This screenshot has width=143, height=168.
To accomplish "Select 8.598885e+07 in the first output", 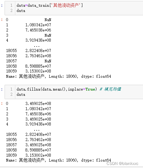I will (x=38, y=66).
